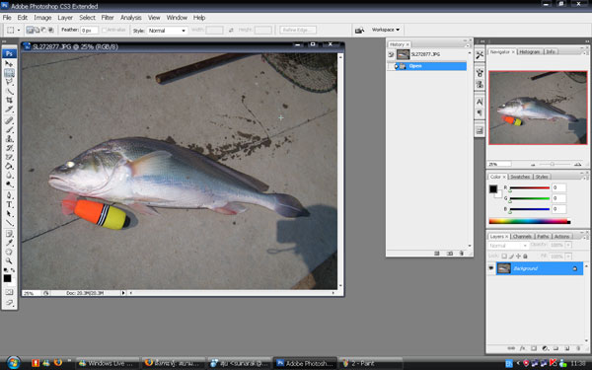Toggle Quick Mask mode button
Image resolution: width=592 pixels, height=370 pixels.
pyautogui.click(x=9, y=292)
